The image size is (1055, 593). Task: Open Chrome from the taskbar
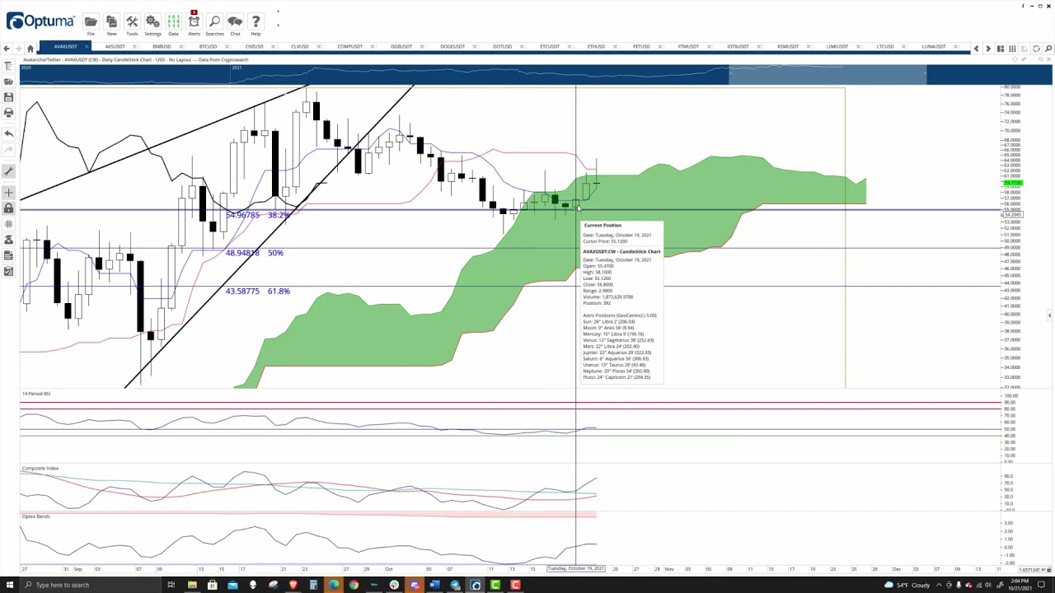pyautogui.click(x=354, y=585)
